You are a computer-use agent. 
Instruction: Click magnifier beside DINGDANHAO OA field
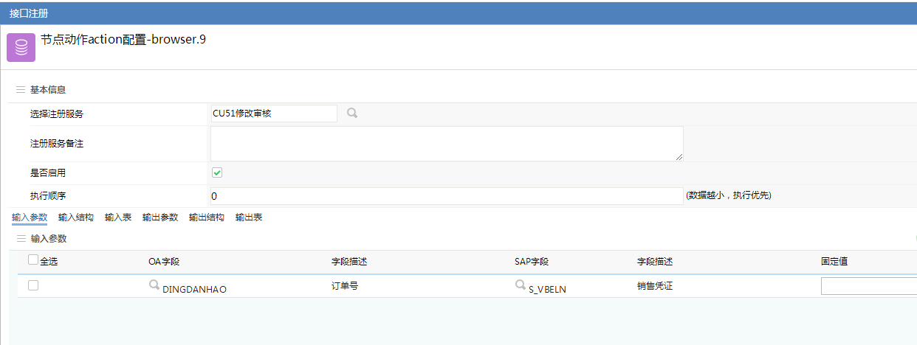(x=154, y=285)
